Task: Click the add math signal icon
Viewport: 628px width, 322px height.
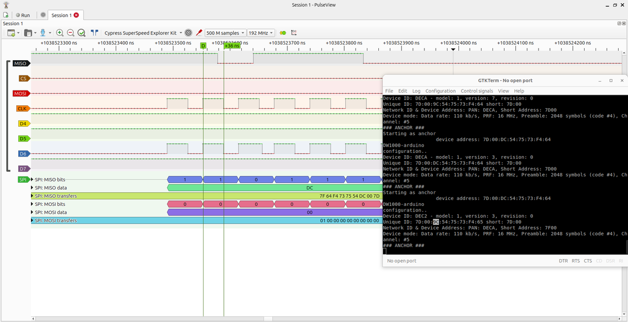Action: [x=294, y=32]
